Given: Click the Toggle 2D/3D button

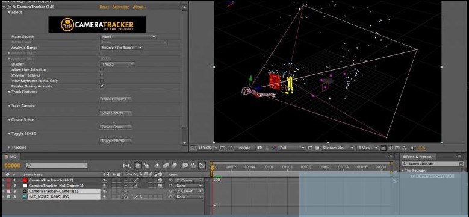Looking at the screenshot, I should 115,140.
